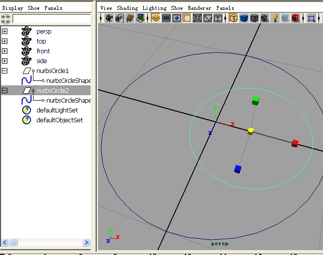The width and height of the screenshot is (323, 255).
Task: Click the blue Z scale handle
Action: [238, 169]
